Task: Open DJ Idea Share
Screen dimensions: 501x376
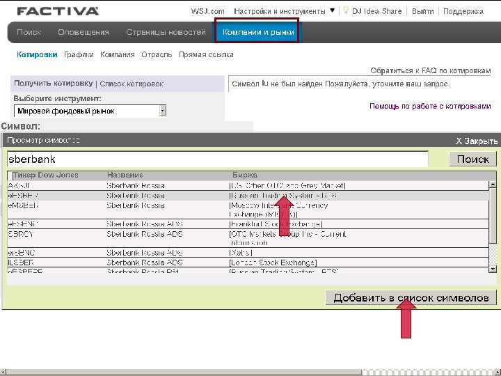Action: click(x=376, y=12)
